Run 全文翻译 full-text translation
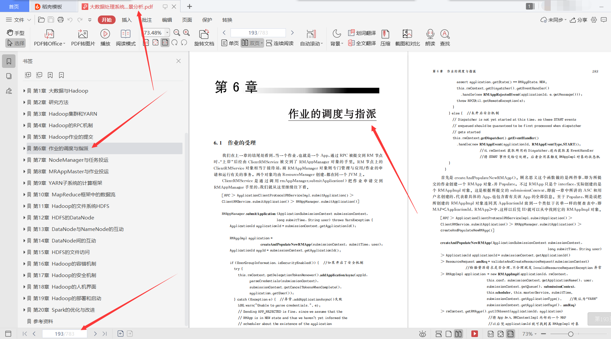 point(362,43)
